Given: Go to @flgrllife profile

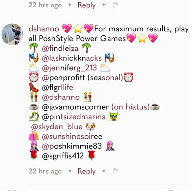Looking at the screenshot, I should pos(58,88).
